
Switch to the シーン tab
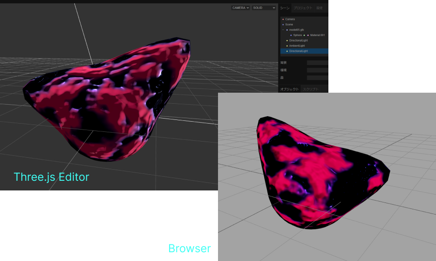point(285,8)
